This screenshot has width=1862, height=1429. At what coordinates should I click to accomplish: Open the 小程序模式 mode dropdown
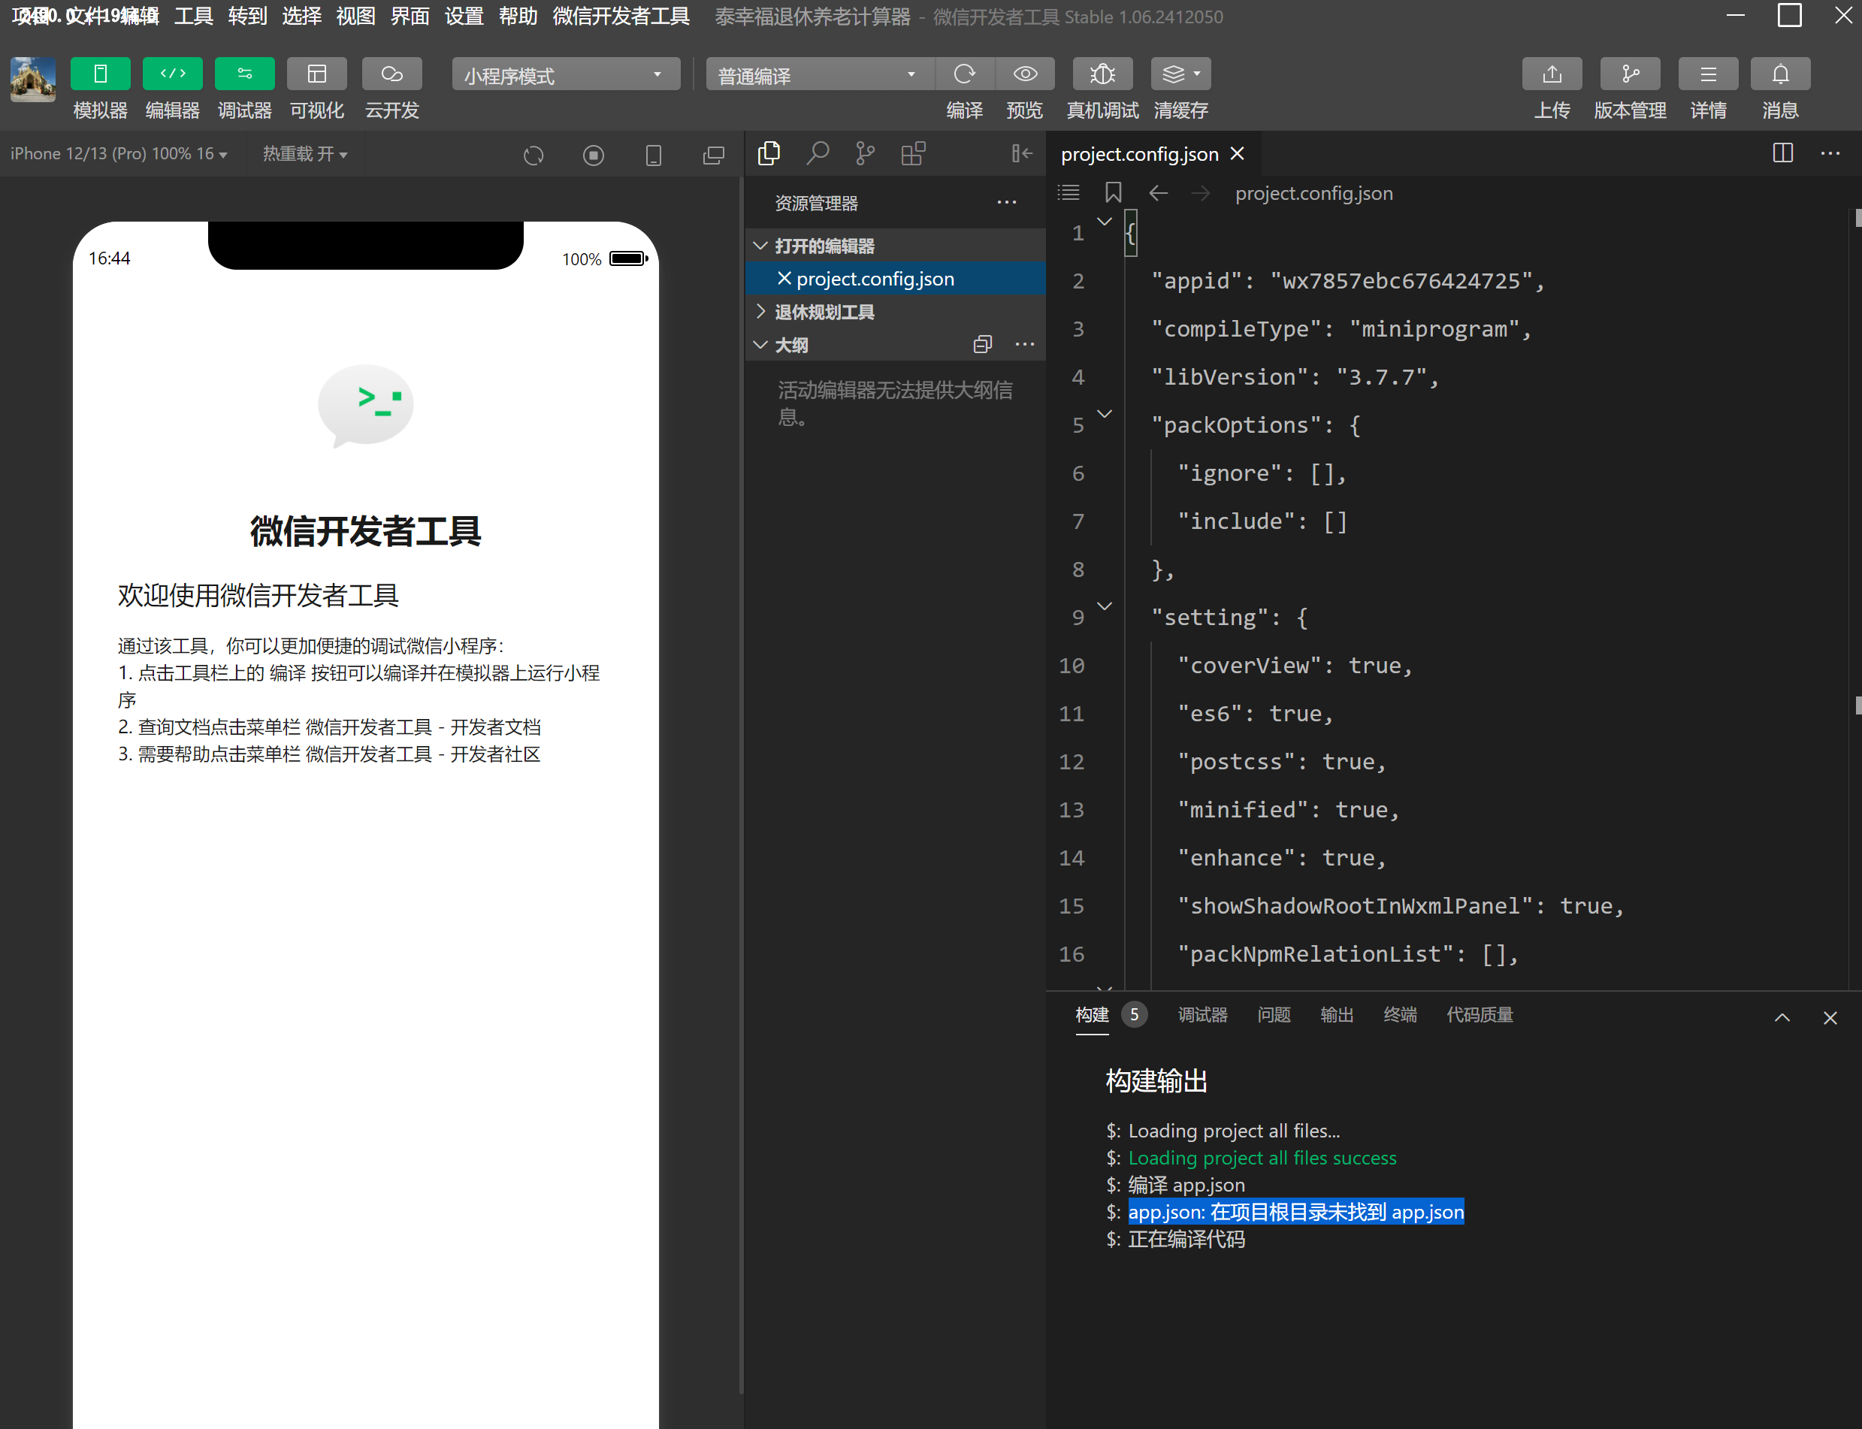pos(566,75)
